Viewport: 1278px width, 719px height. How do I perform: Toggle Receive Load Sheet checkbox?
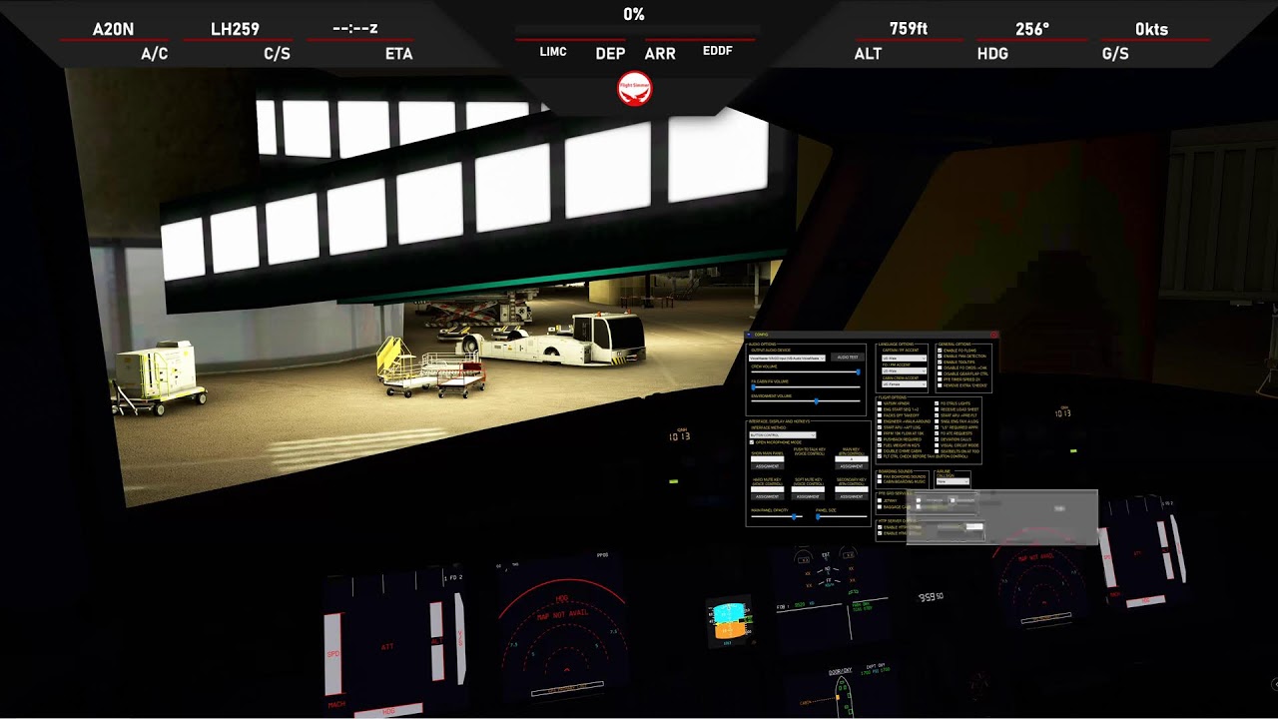937,409
